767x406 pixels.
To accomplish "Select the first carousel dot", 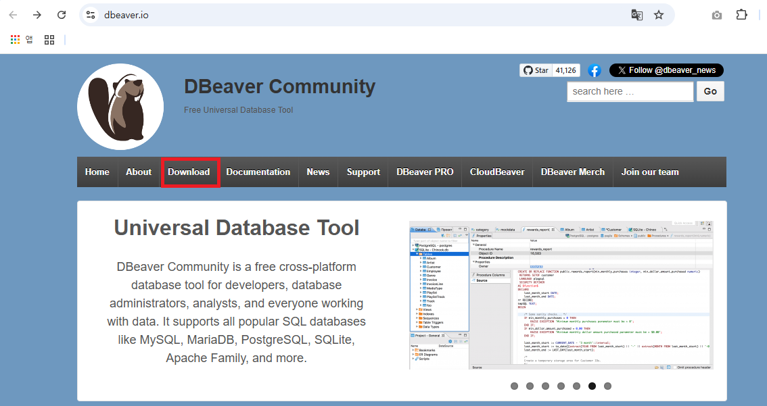I will click(x=514, y=386).
